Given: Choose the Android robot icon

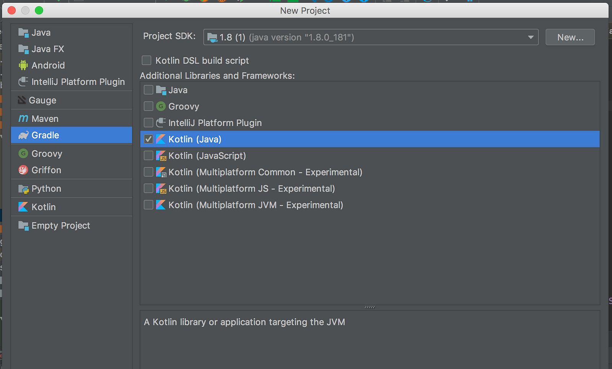Looking at the screenshot, I should (x=23, y=65).
